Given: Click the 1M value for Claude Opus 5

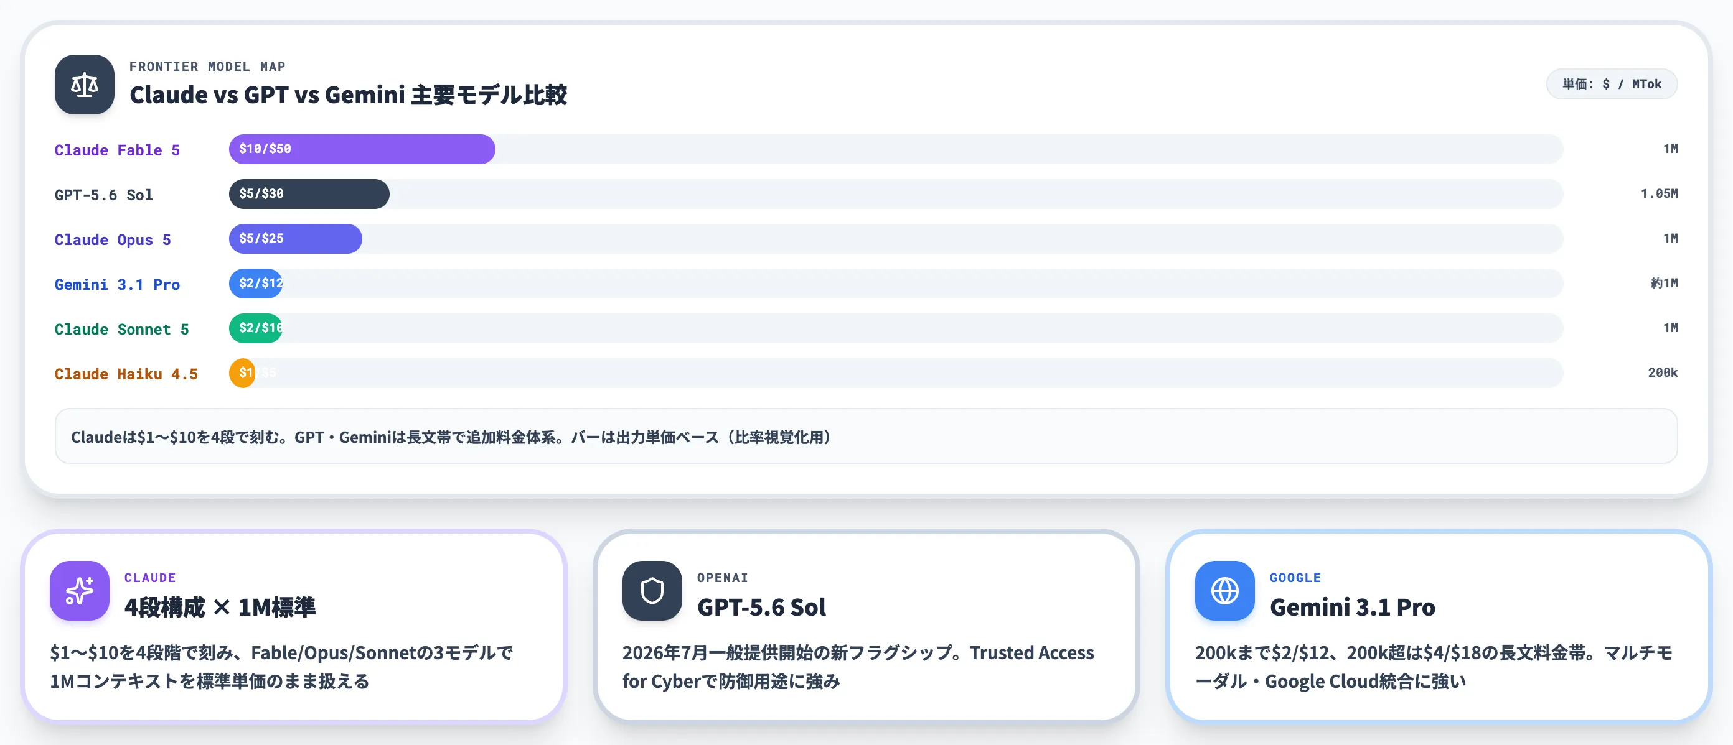Looking at the screenshot, I should (1670, 239).
